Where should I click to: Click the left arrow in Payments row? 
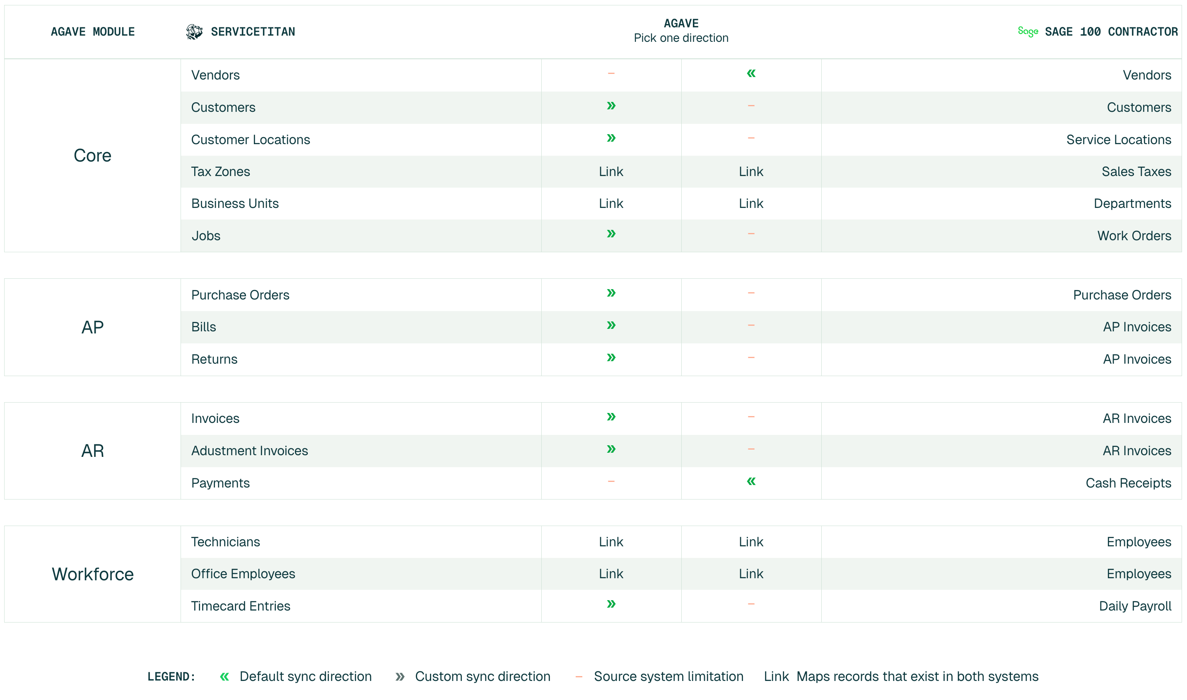tap(751, 481)
